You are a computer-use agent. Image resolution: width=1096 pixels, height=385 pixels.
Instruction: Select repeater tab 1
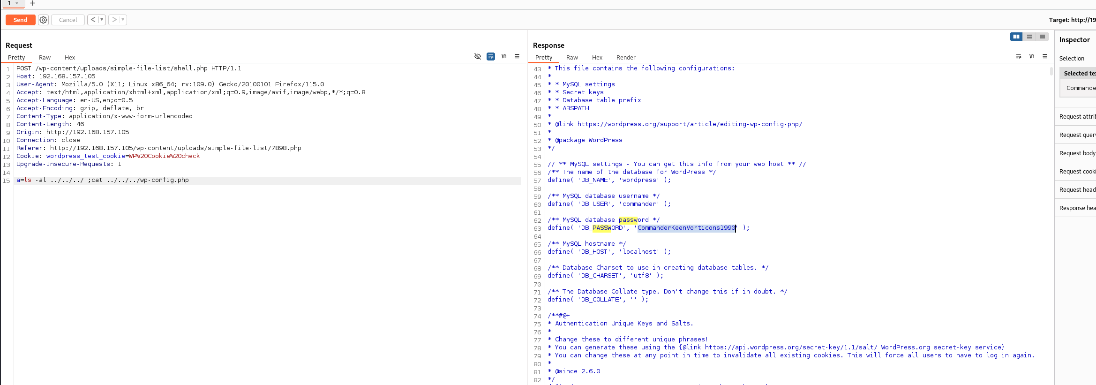tap(9, 3)
